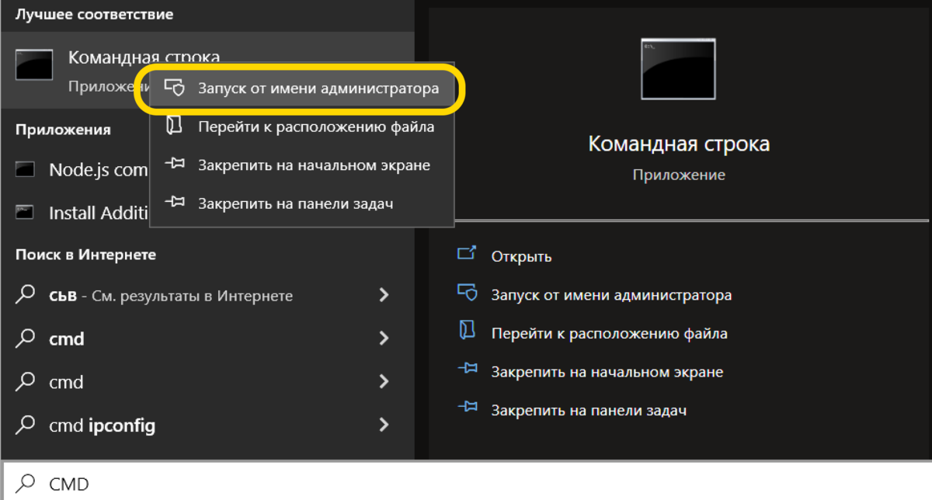Click Командная строка icon in best match
932x500 pixels.
34,65
